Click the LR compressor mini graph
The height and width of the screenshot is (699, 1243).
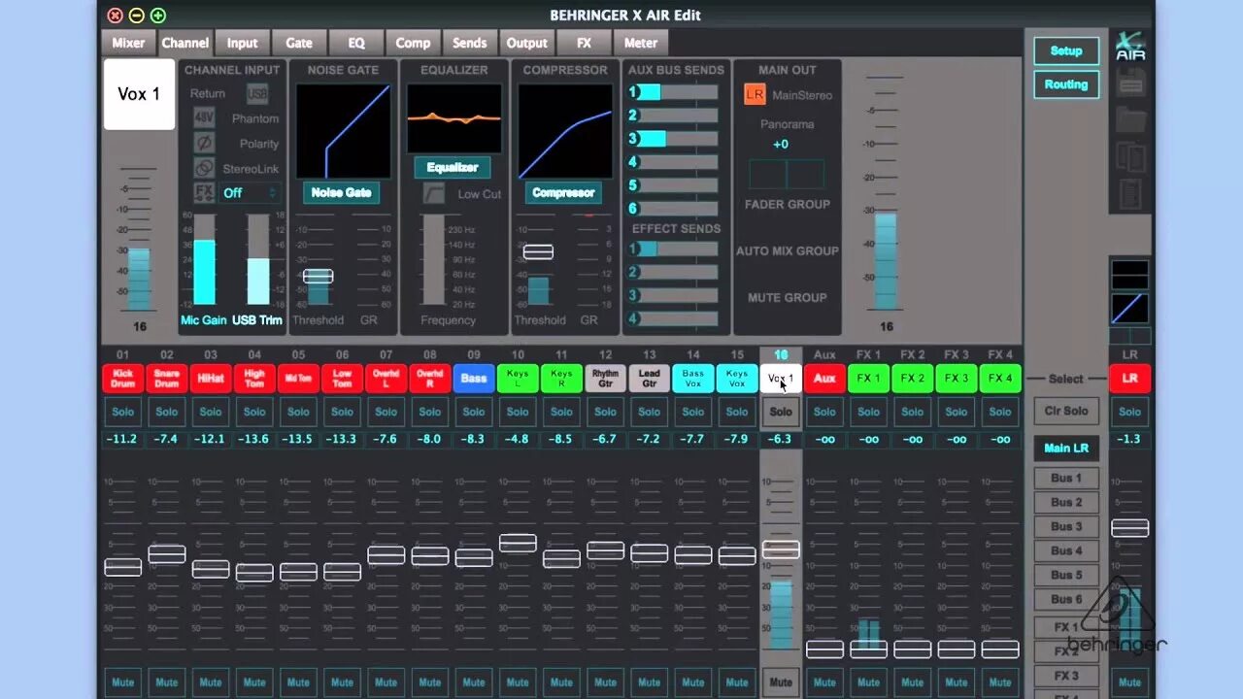click(1129, 309)
